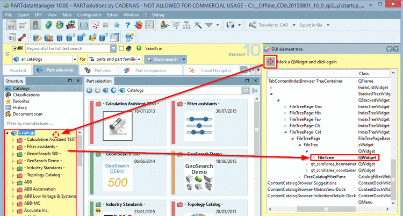Click the Filter by manufacturer input field
The image size is (403, 216).
[42, 124]
